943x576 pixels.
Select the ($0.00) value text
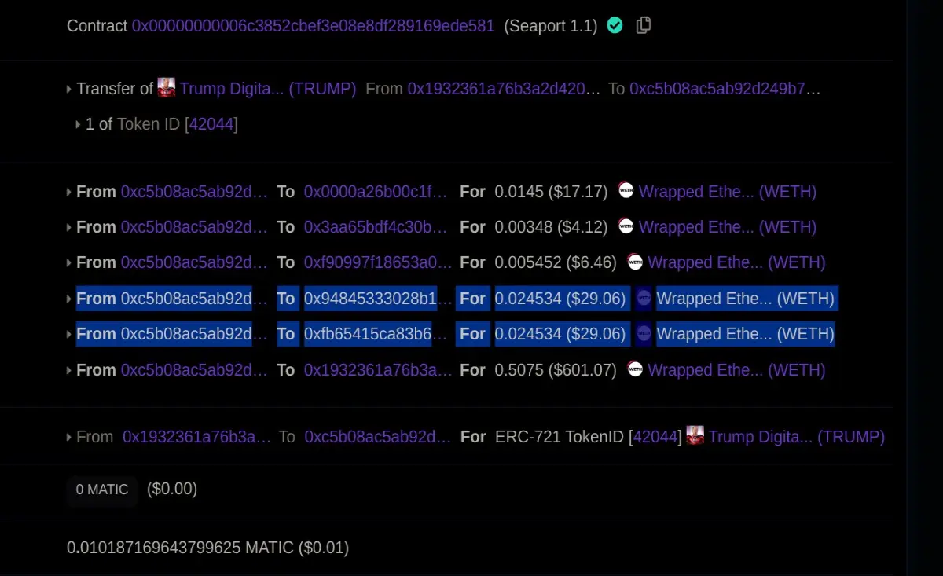coord(172,490)
